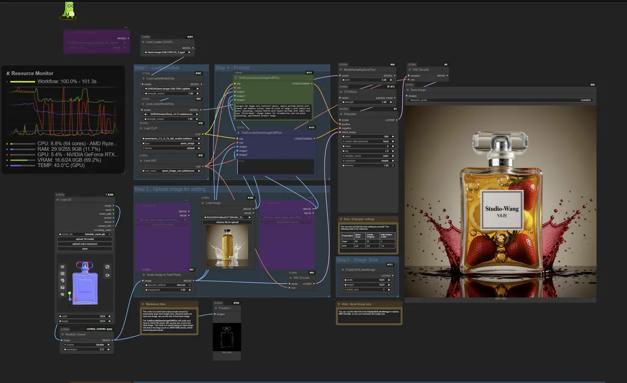Click the yellow bottle thumbnail in Load Image

[x=227, y=247]
